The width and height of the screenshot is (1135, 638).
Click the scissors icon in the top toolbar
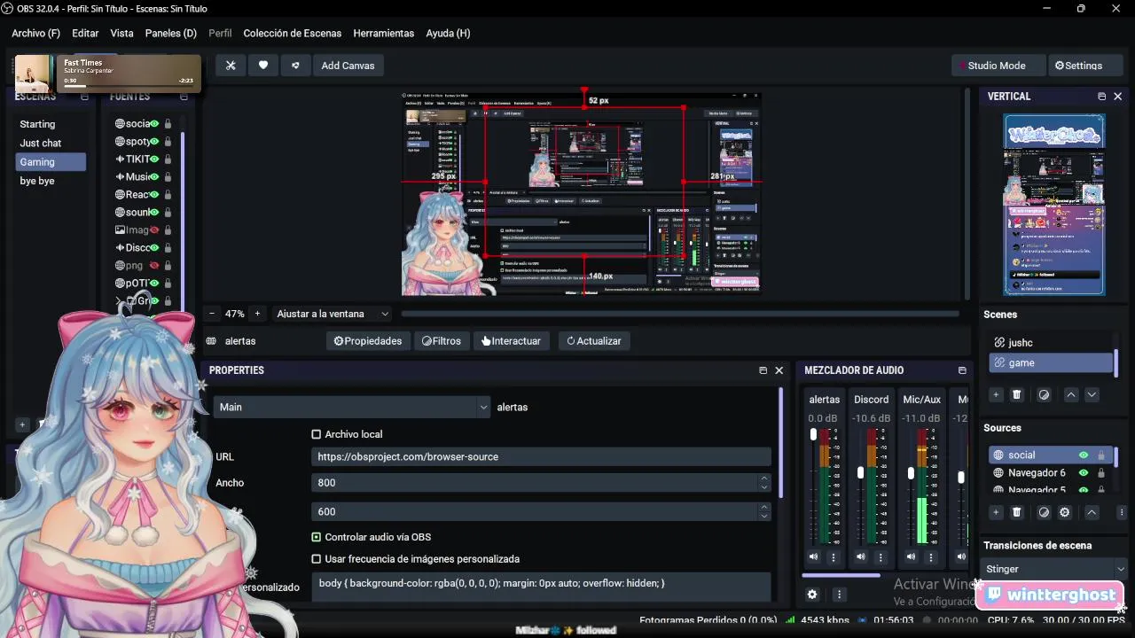coord(231,66)
